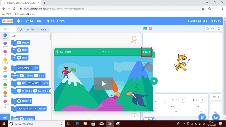Click the taskbar search box
Viewport: 226px width, 127px height.
[36, 124]
